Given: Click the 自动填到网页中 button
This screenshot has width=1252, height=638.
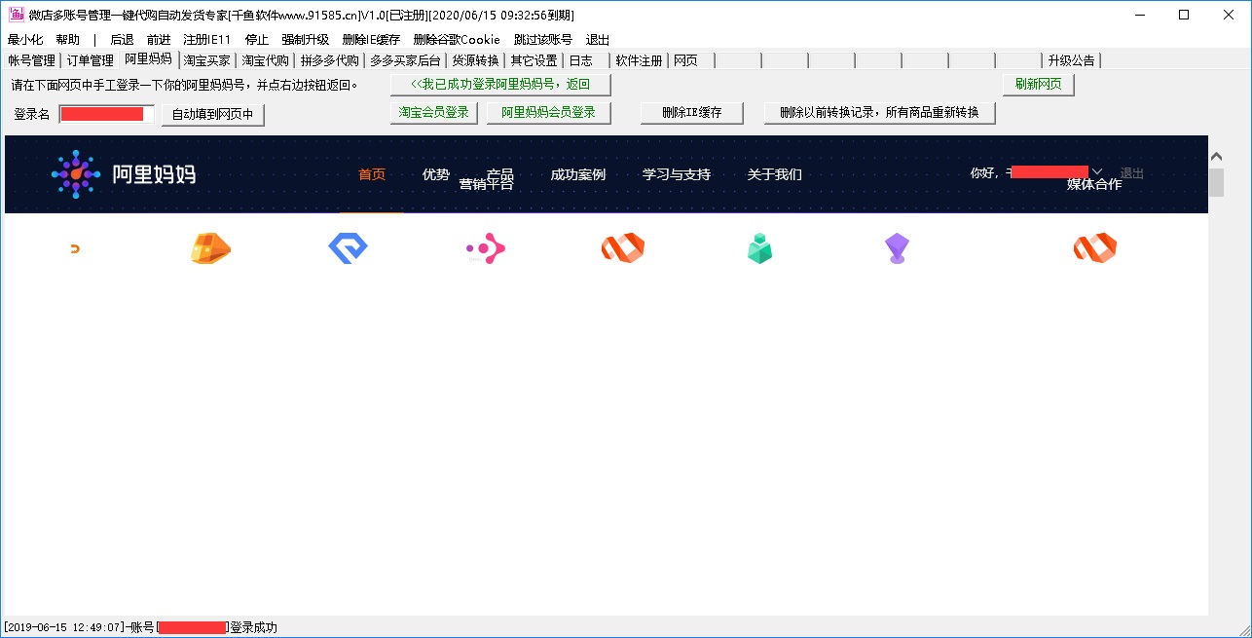Looking at the screenshot, I should (212, 115).
